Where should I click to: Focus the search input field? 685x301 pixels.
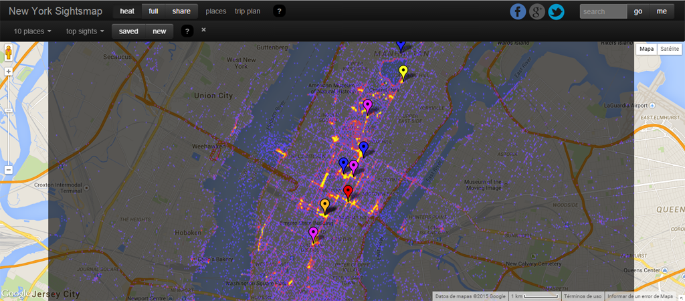pos(603,11)
